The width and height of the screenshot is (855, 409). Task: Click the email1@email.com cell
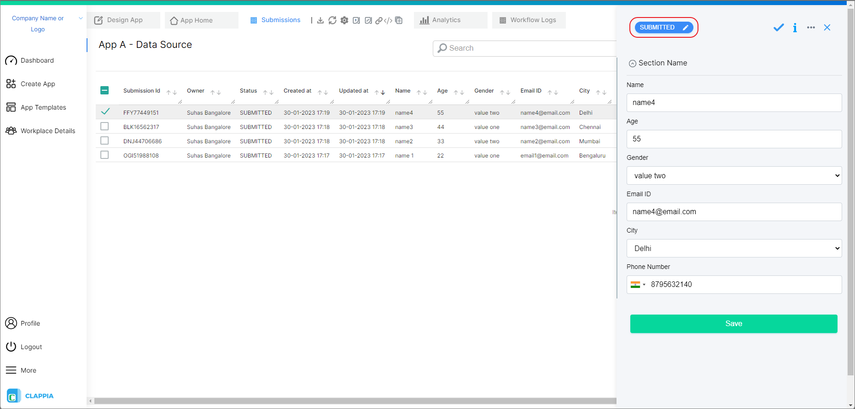(x=545, y=156)
